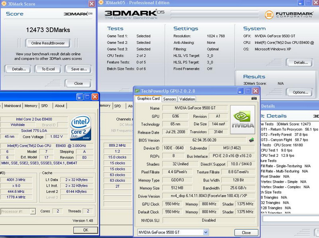Click Details button in 3DMark Score window
The width and height of the screenshot is (319, 238).
(19, 69)
